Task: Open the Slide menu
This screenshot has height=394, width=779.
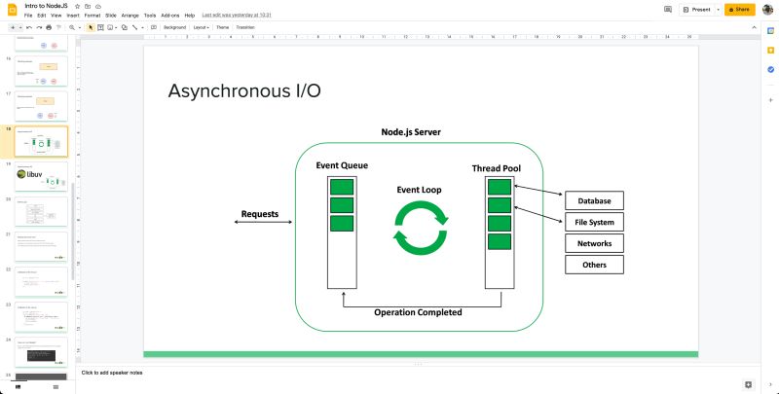Action: point(111,16)
